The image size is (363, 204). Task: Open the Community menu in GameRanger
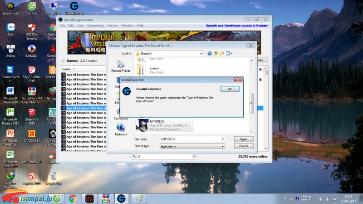(96, 25)
